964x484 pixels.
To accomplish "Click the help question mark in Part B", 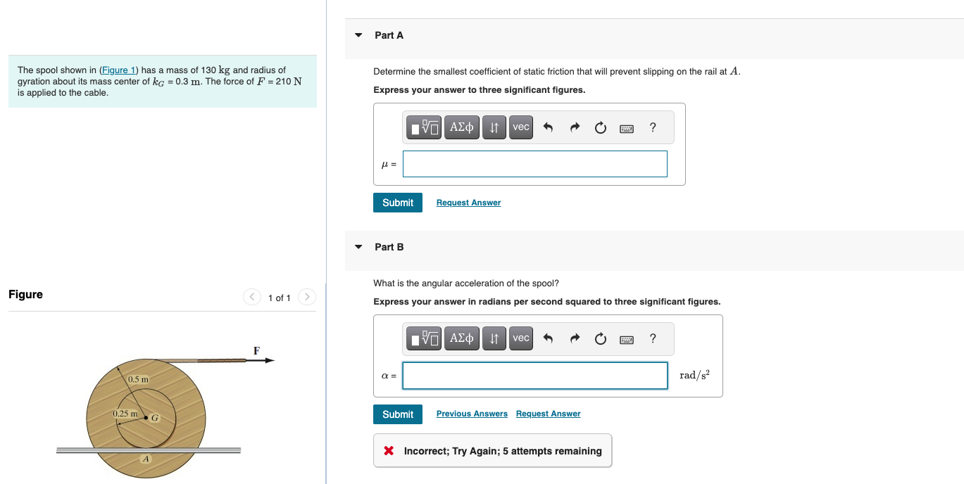I will pos(653,338).
